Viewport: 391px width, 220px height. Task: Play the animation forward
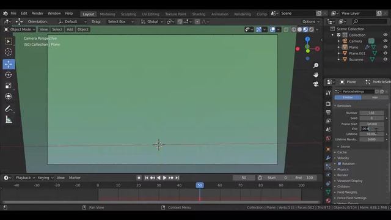point(164,178)
